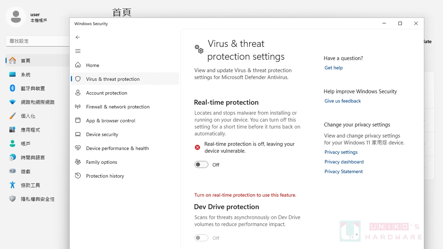Viewport: 443px width, 249px height.
Task: Open Protection history clock icon
Action: point(78,176)
